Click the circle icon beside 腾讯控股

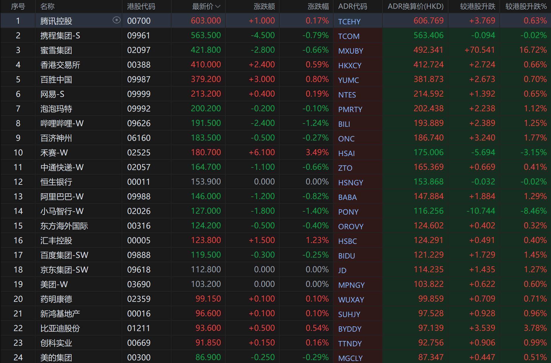[x=116, y=20]
